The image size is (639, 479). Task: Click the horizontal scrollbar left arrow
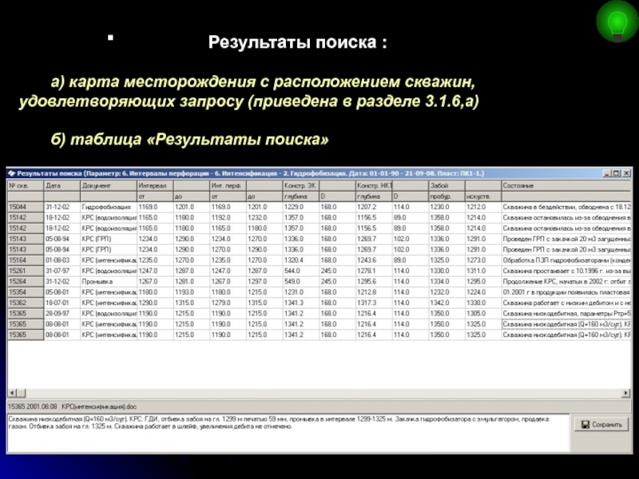tap(11, 394)
